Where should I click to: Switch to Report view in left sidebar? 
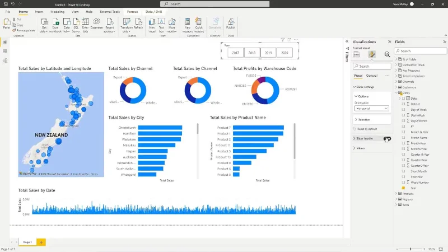coord(5,42)
